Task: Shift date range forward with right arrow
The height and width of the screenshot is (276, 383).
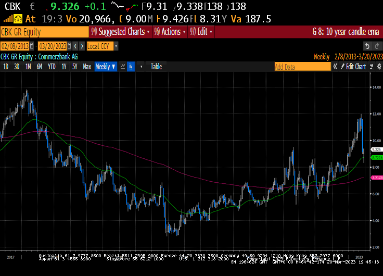Action: click(x=82, y=46)
